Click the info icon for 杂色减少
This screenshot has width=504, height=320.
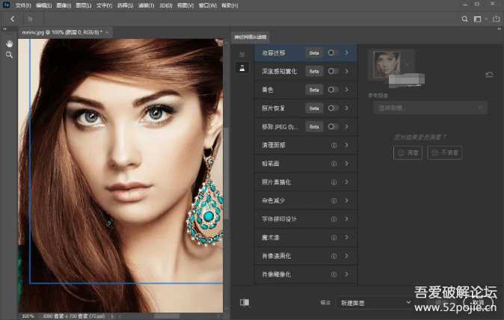tap(334, 200)
